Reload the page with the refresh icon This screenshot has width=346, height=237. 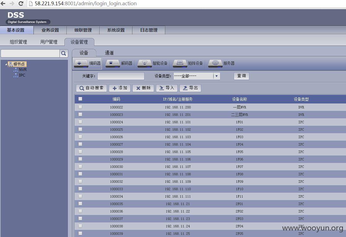click(x=21, y=3)
